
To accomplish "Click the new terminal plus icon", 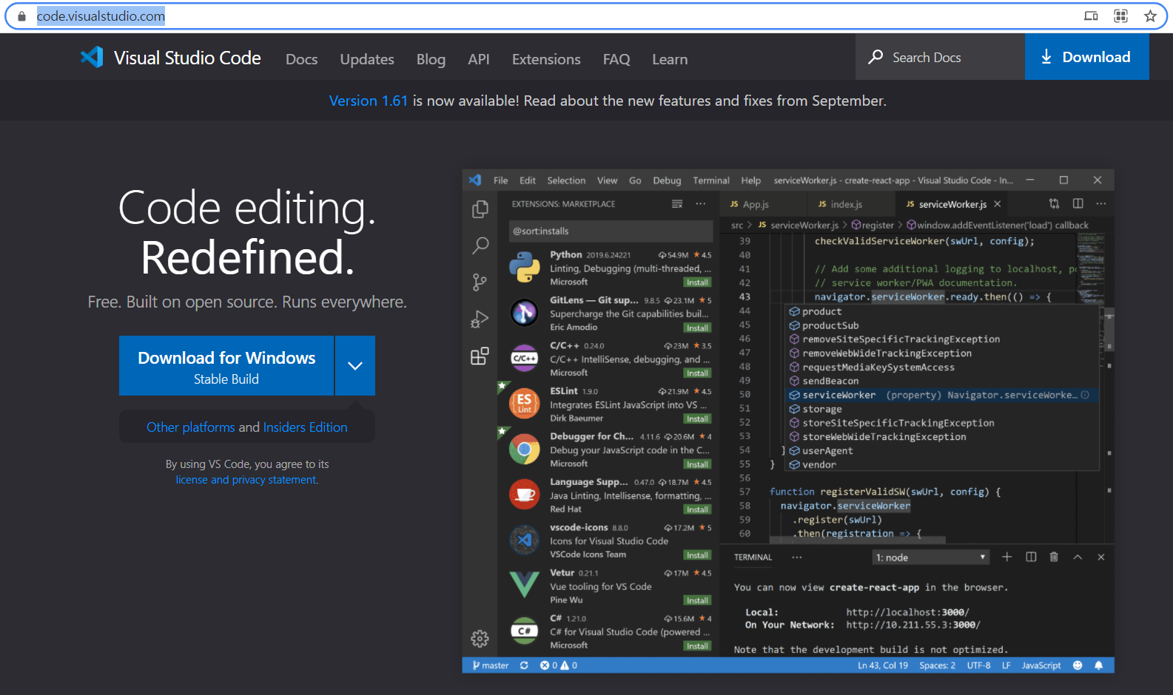I will [1006, 557].
